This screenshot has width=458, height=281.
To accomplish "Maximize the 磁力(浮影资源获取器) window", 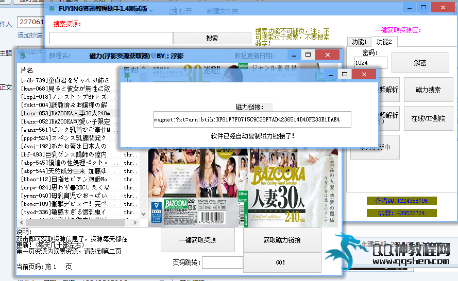I will tap(308, 55).
